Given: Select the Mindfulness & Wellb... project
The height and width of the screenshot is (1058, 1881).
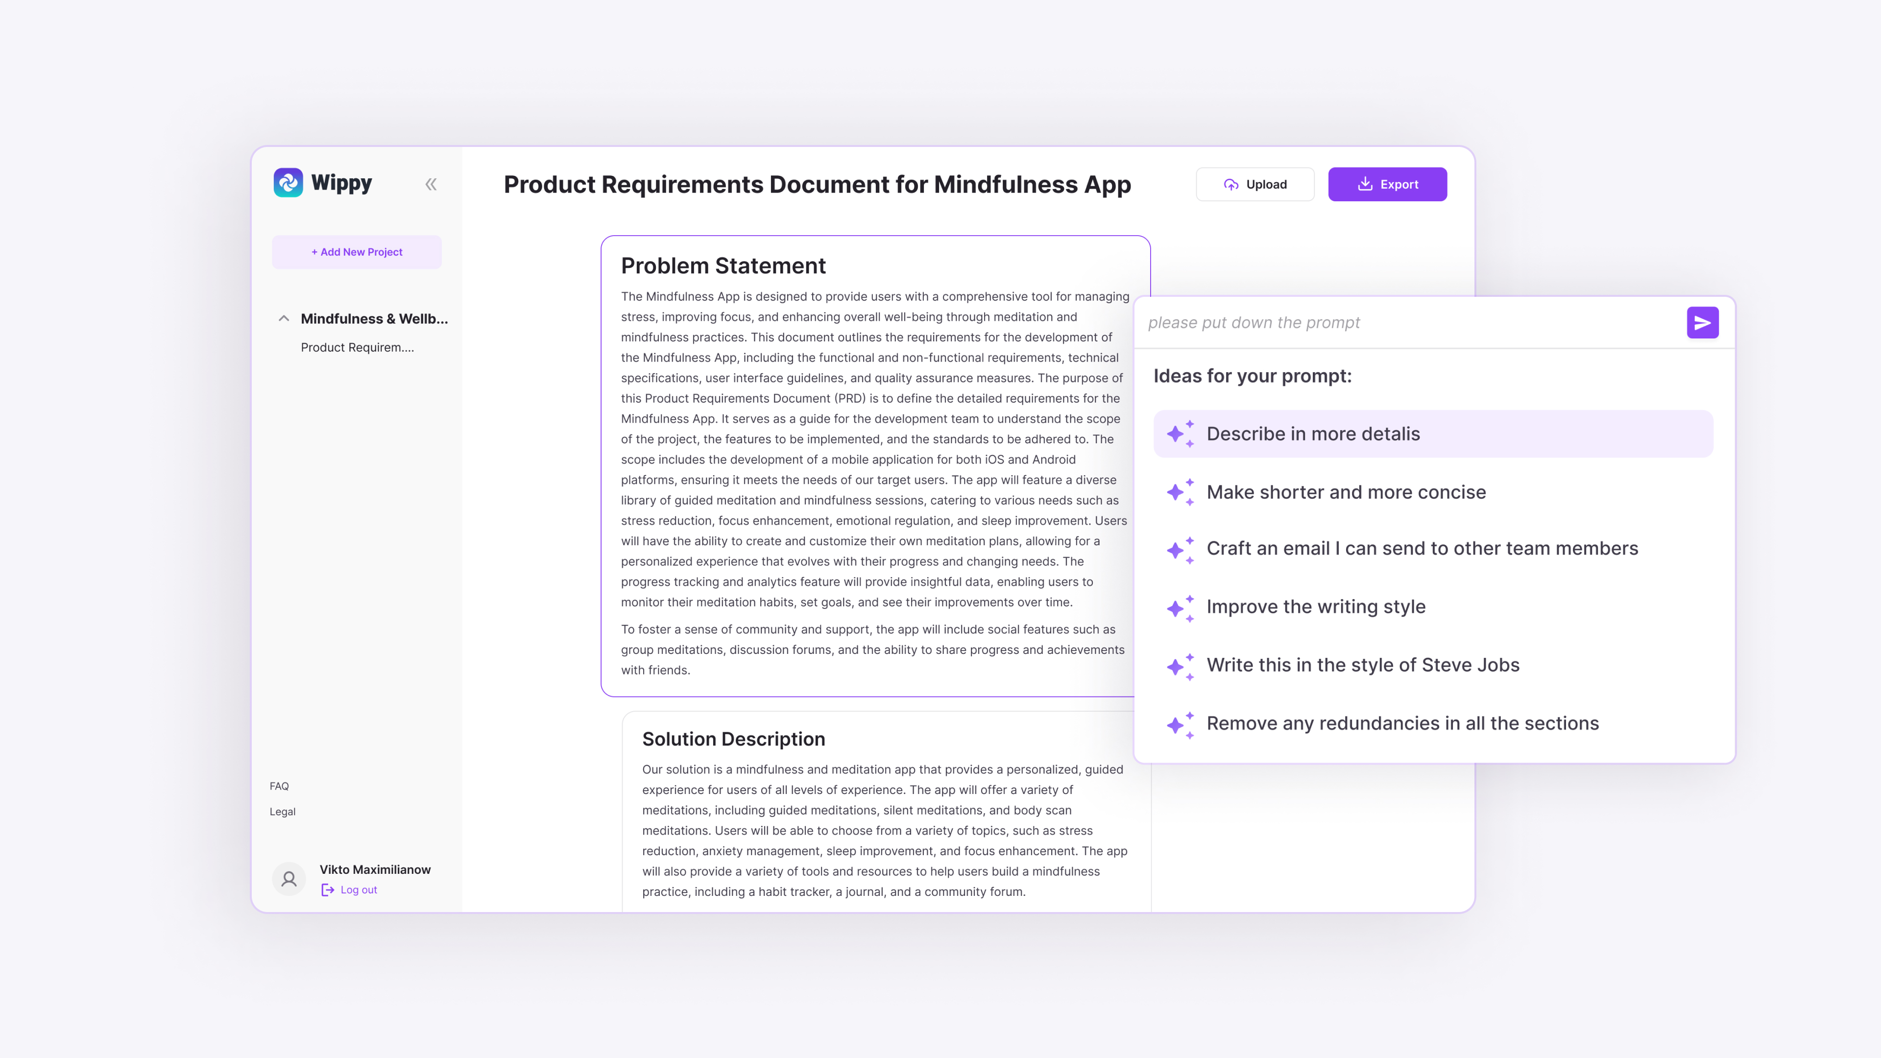Looking at the screenshot, I should point(374,318).
